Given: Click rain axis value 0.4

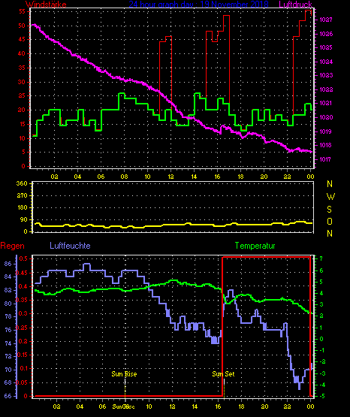Looking at the screenshot, I should pos(23,286).
